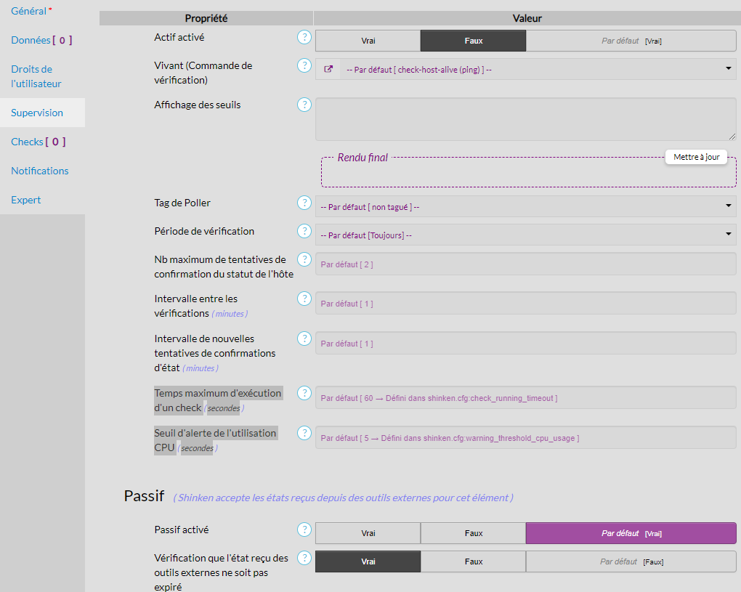
Task: Show help for Tag de Poller
Action: 304,203
